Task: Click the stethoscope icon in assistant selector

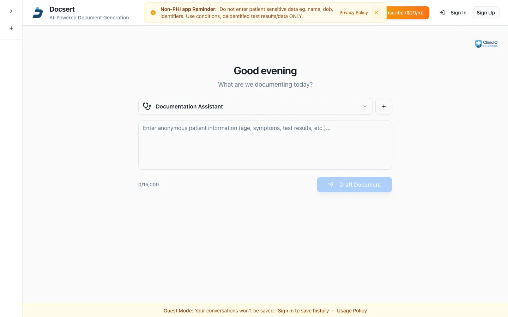Action: click(147, 106)
